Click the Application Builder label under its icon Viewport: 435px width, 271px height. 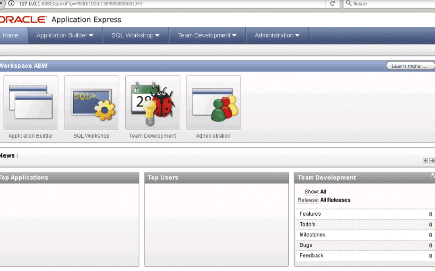coord(31,136)
